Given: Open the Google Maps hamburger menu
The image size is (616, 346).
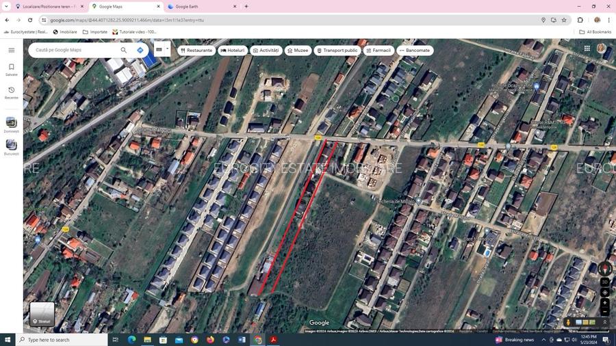Looking at the screenshot, I should point(11,50).
